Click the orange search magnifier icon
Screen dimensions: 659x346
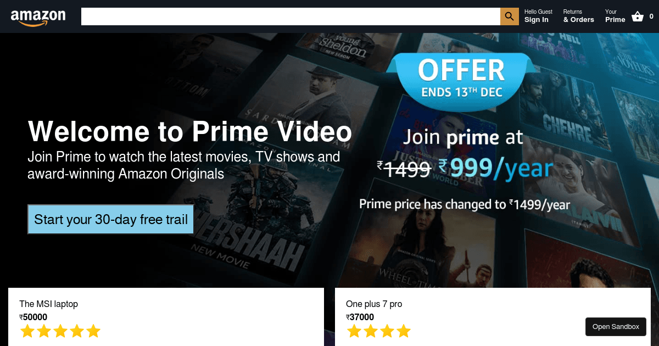pos(510,16)
